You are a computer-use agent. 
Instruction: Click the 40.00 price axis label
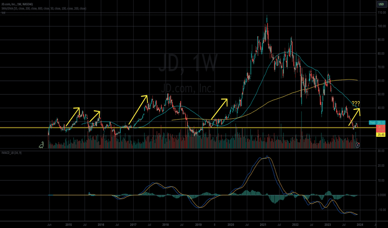pos(381,108)
